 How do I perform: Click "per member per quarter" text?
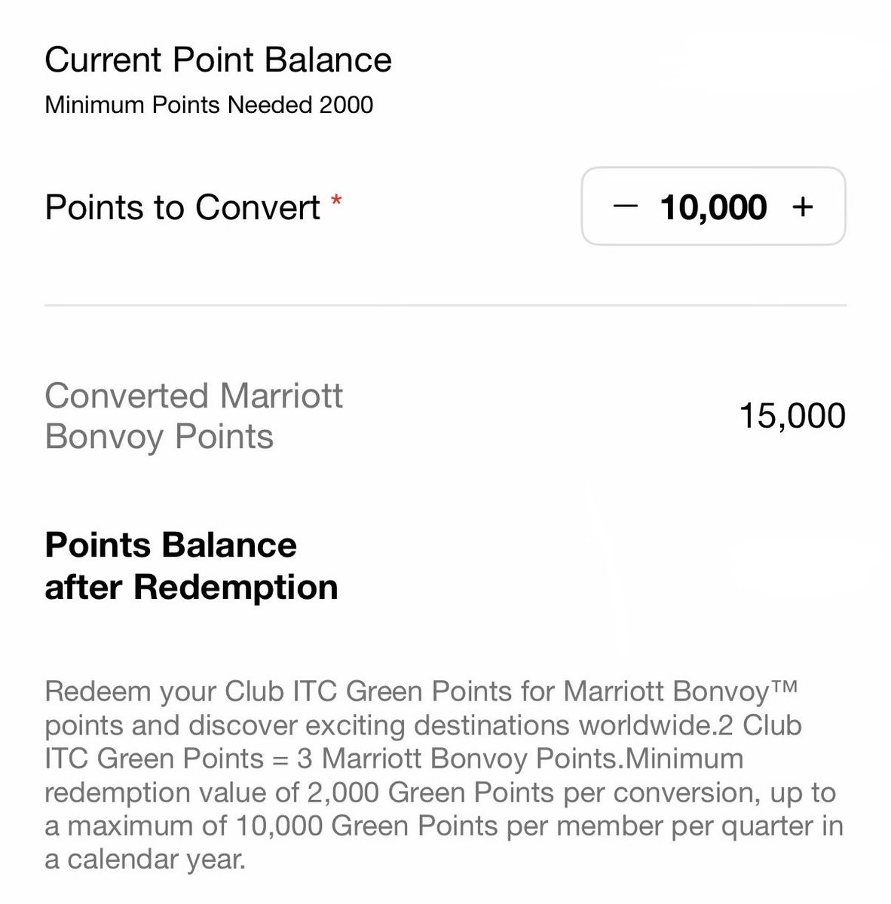tap(662, 826)
